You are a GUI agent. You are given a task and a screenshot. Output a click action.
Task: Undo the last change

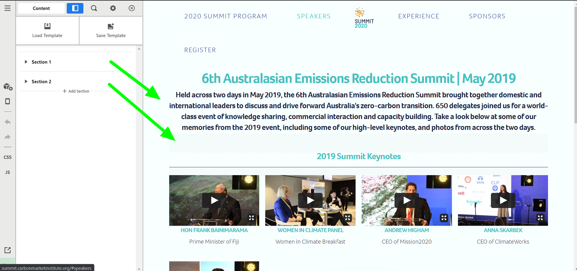(8, 122)
